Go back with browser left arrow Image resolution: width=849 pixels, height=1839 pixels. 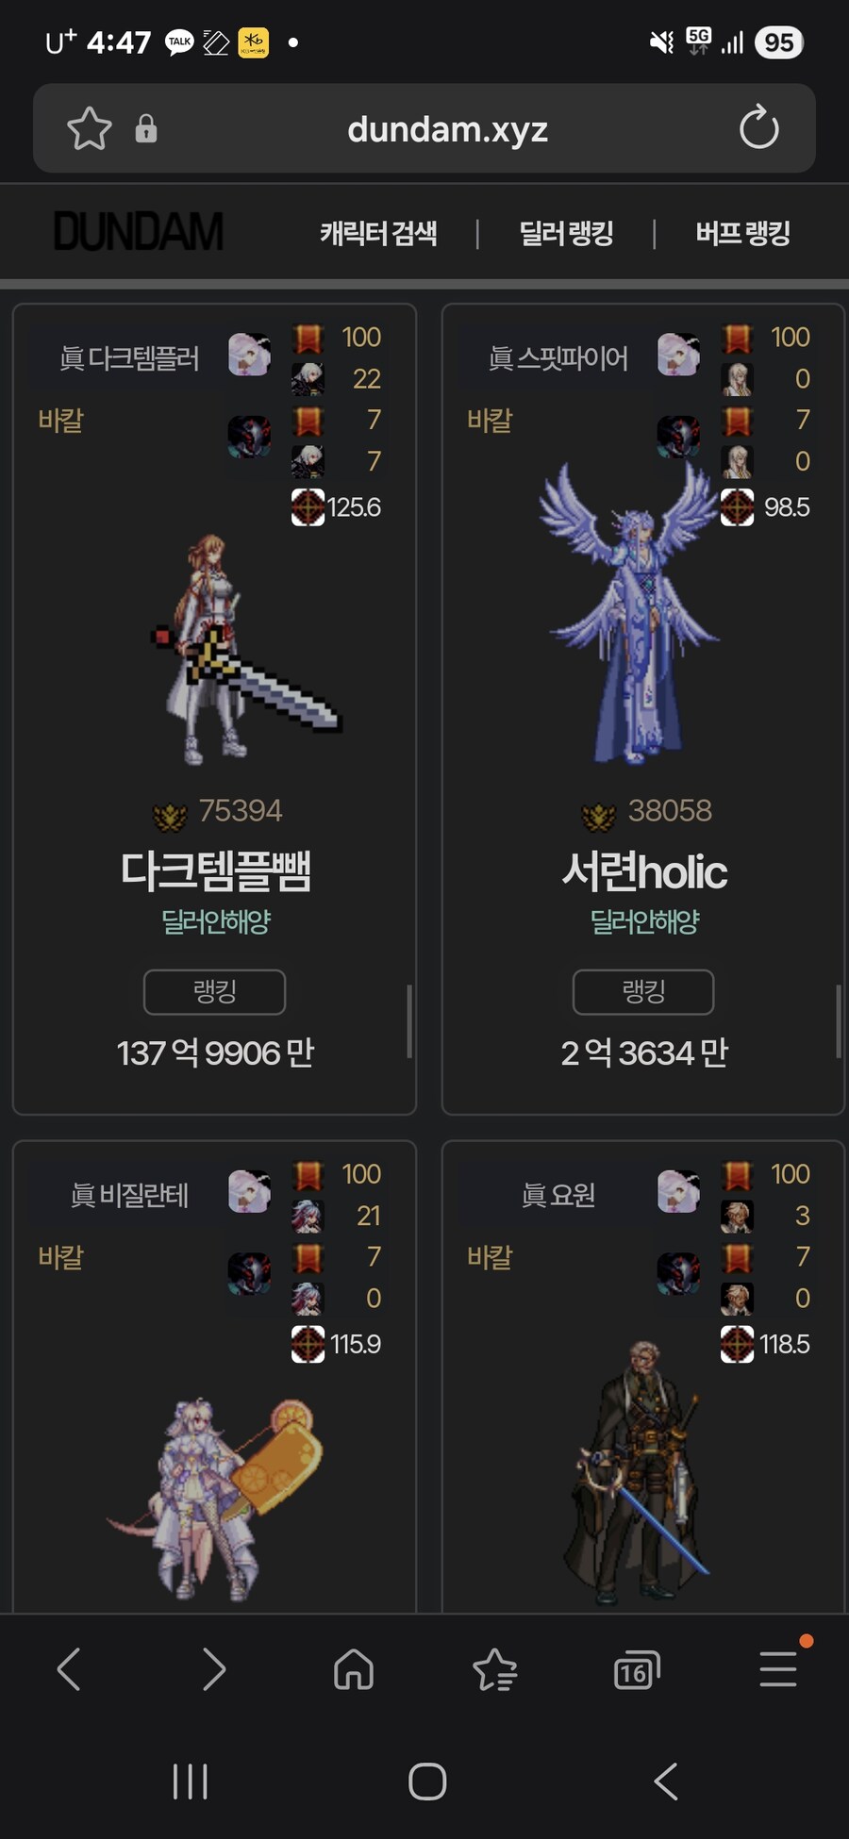(x=69, y=1669)
